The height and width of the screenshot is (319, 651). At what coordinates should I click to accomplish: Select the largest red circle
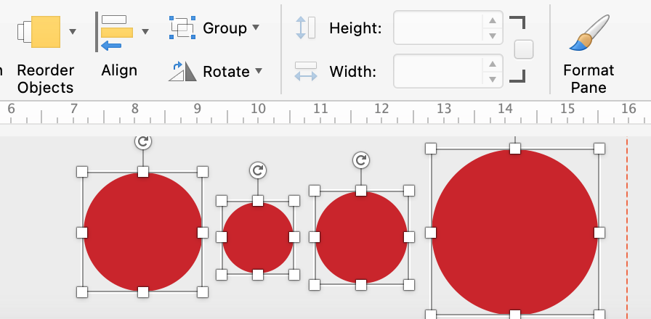[514, 232]
